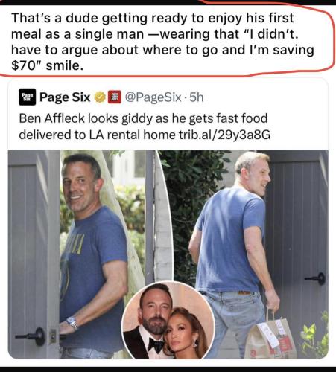Click the red affiliate badge next to the checkmark
Viewport: 336px width, 372px height.
point(115,97)
